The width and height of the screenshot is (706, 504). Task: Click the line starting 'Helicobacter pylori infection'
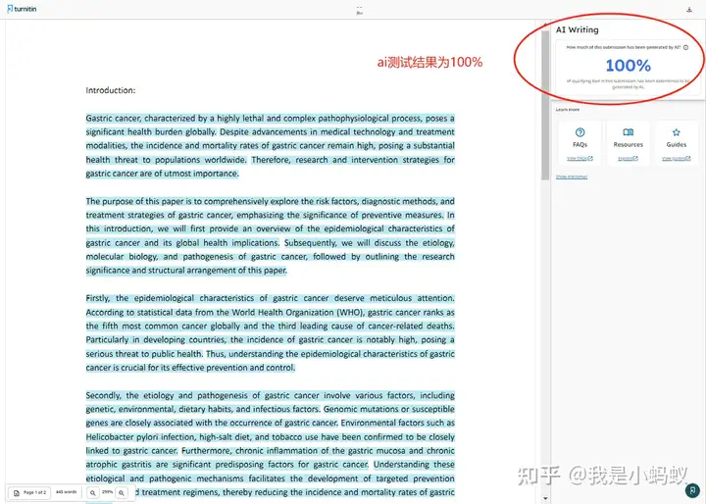(x=271, y=437)
